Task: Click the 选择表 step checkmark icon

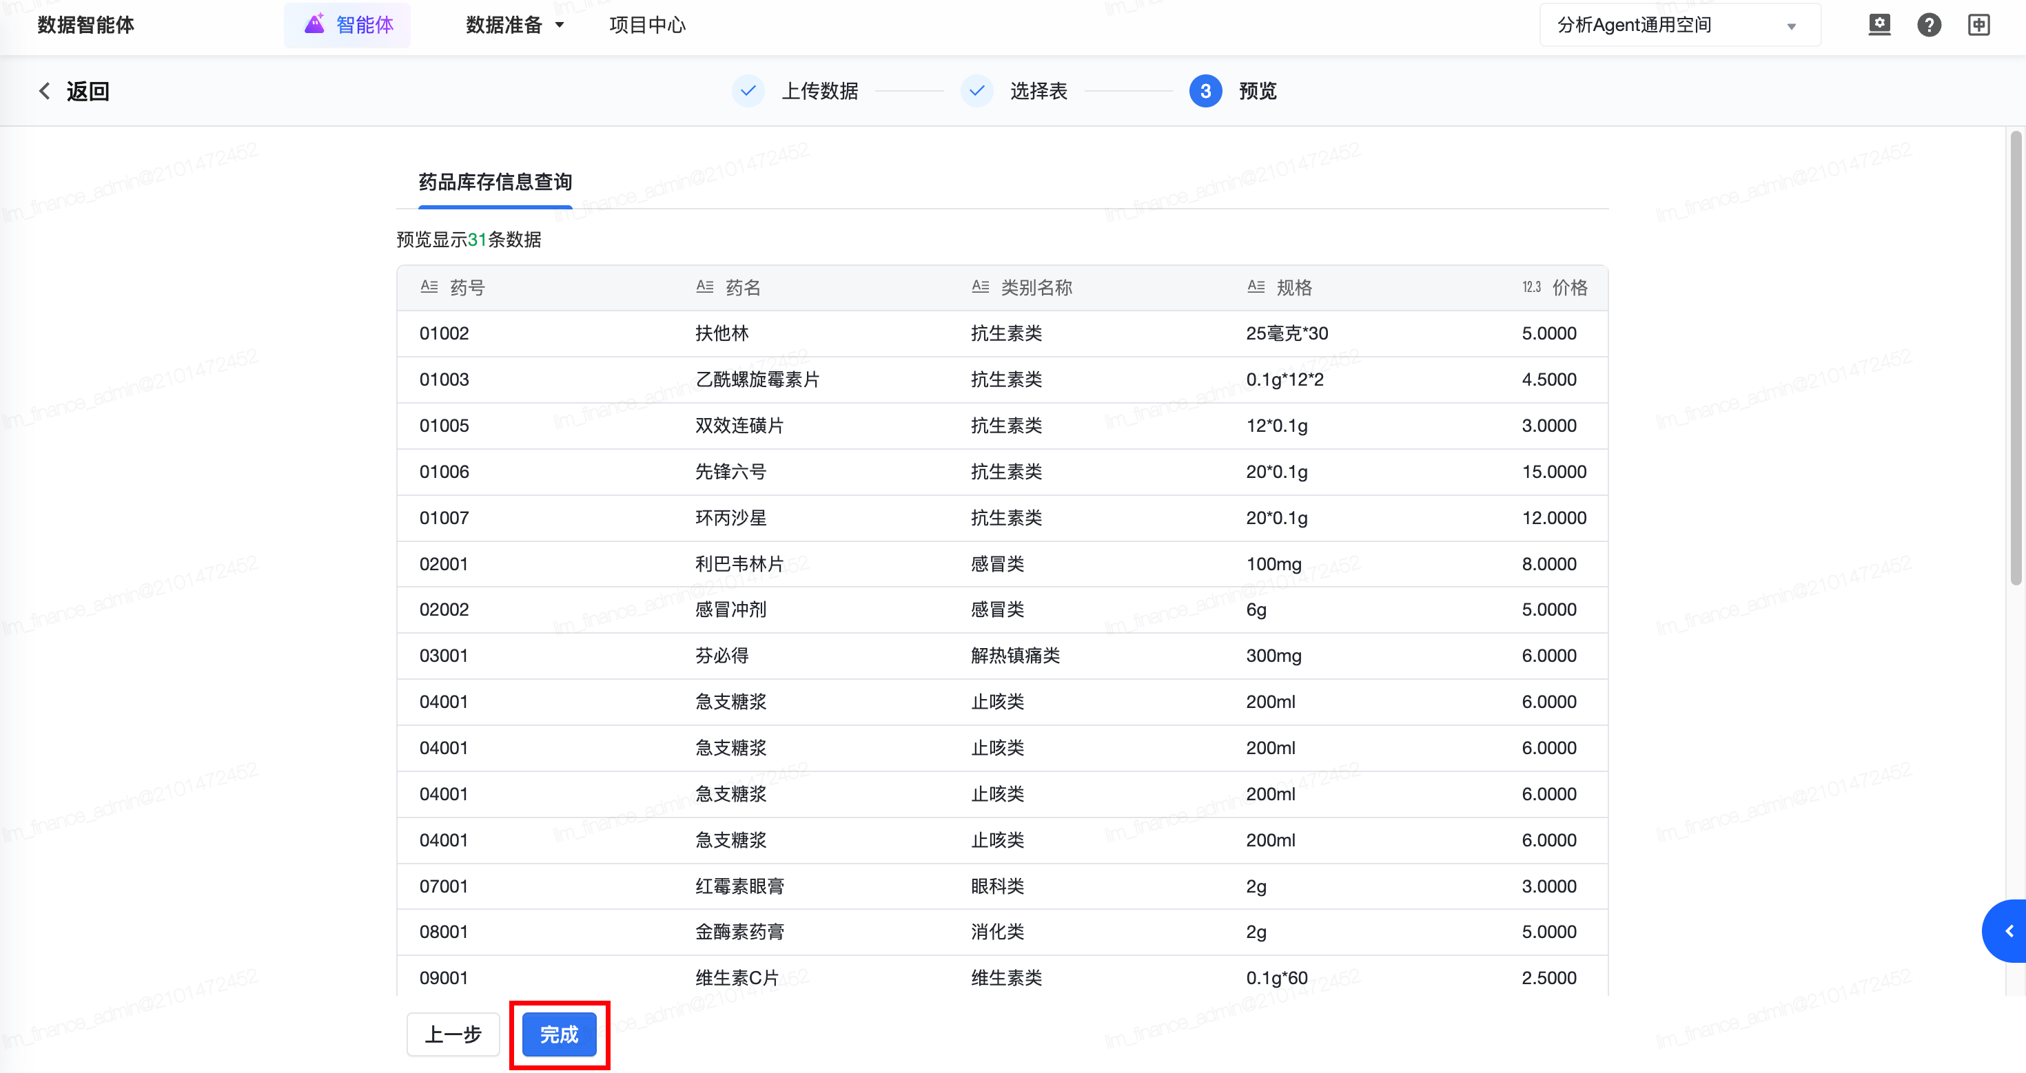Action: pos(977,91)
